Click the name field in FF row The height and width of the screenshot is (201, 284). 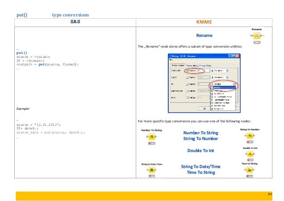pyautogui.click(x=203, y=84)
